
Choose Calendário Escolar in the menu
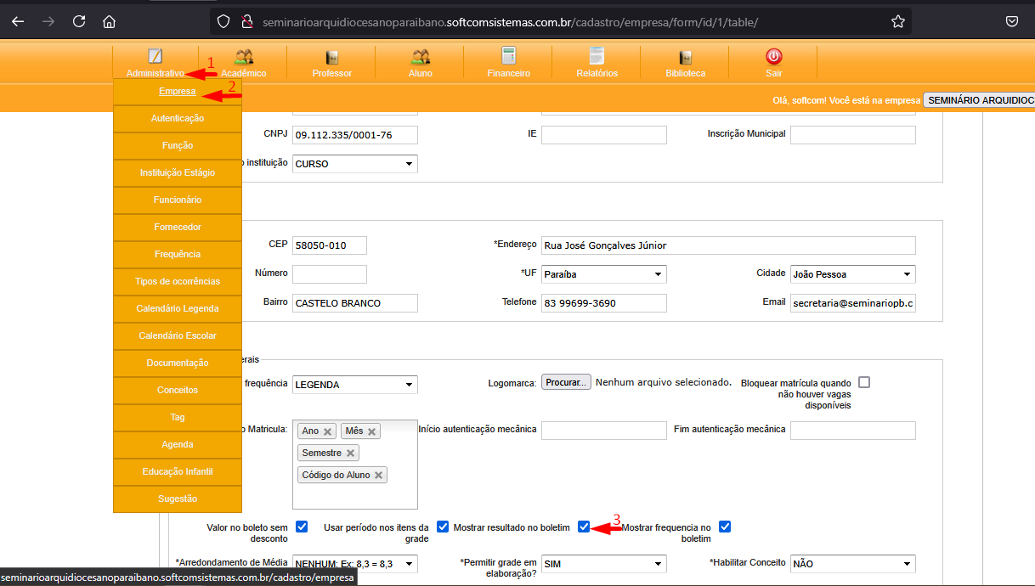(178, 336)
